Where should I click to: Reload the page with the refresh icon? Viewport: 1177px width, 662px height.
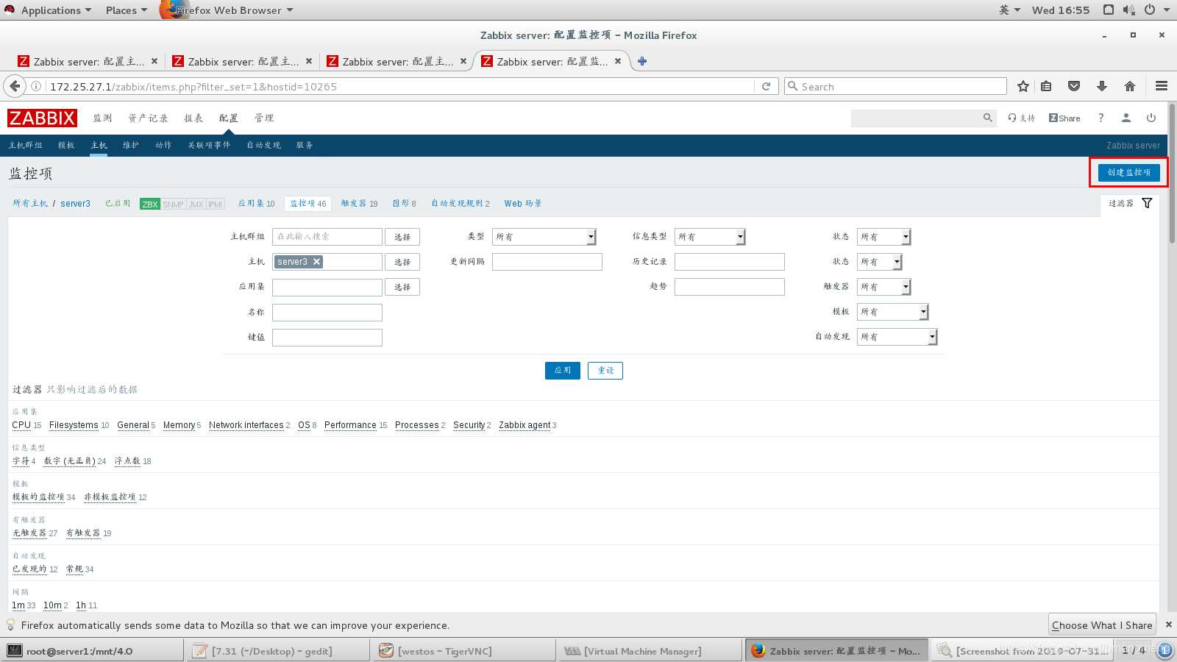point(766,86)
